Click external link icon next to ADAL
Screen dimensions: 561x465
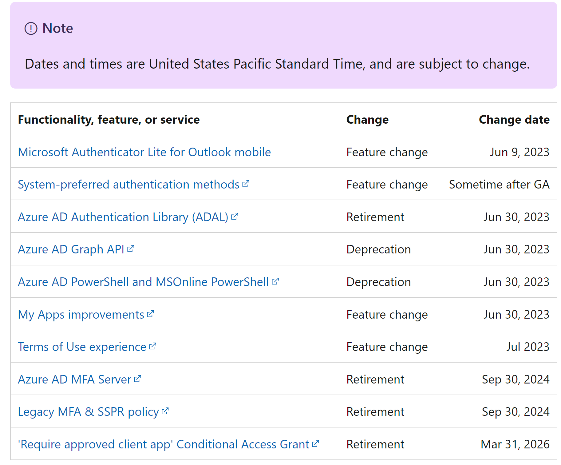click(235, 217)
